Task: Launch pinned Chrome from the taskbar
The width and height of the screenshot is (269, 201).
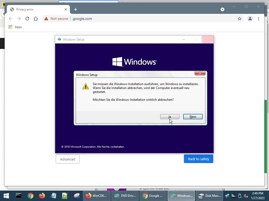Action: [x=30, y=196]
